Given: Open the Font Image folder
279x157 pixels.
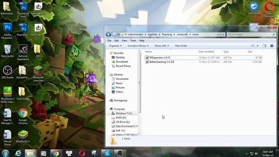Looking at the screenshot, I should click(x=23, y=94).
